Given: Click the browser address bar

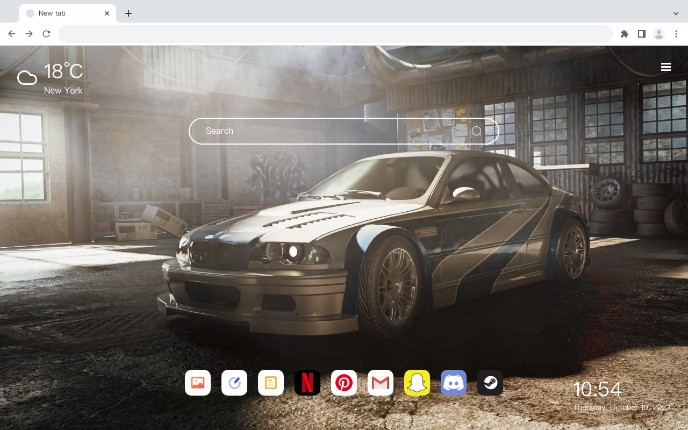Looking at the screenshot, I should pos(335,34).
